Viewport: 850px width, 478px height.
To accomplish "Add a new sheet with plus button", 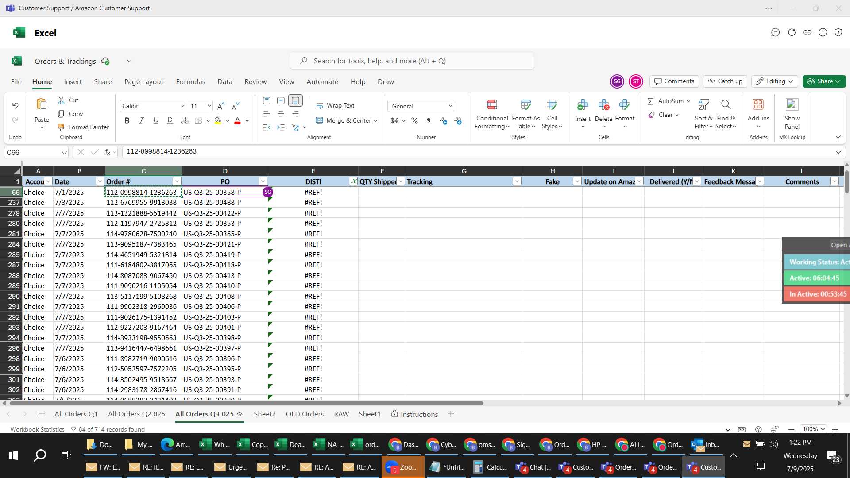I will pos(451,414).
